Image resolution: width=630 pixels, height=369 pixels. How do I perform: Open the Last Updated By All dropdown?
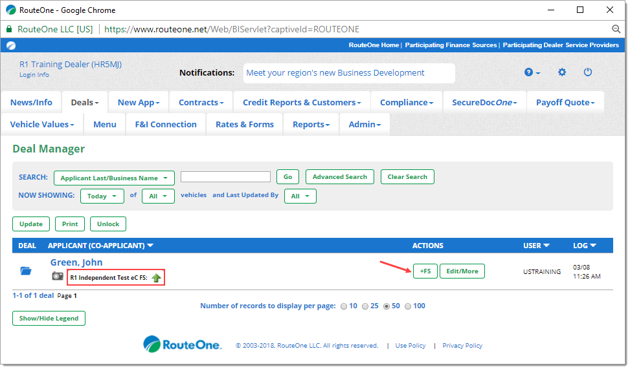pyautogui.click(x=300, y=196)
